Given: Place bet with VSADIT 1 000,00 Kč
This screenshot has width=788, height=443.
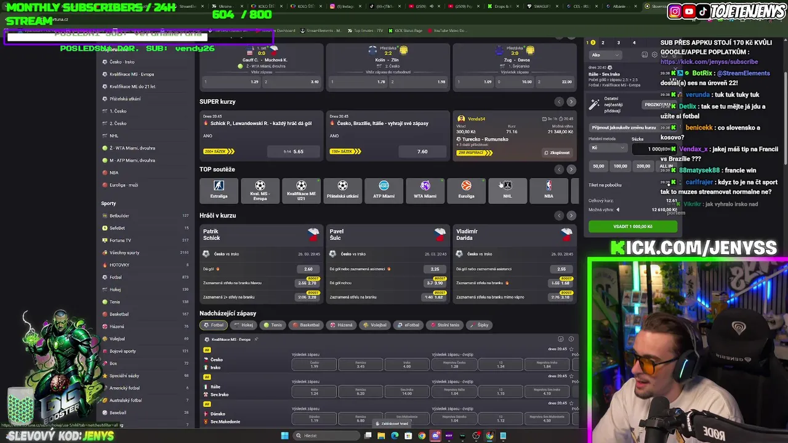Looking at the screenshot, I should (633, 226).
